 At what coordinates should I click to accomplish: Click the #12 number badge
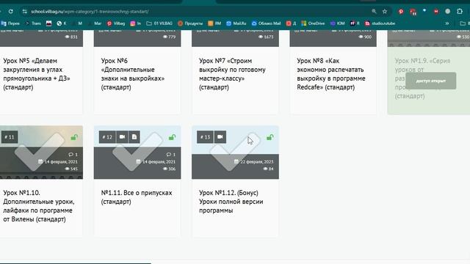point(107,137)
